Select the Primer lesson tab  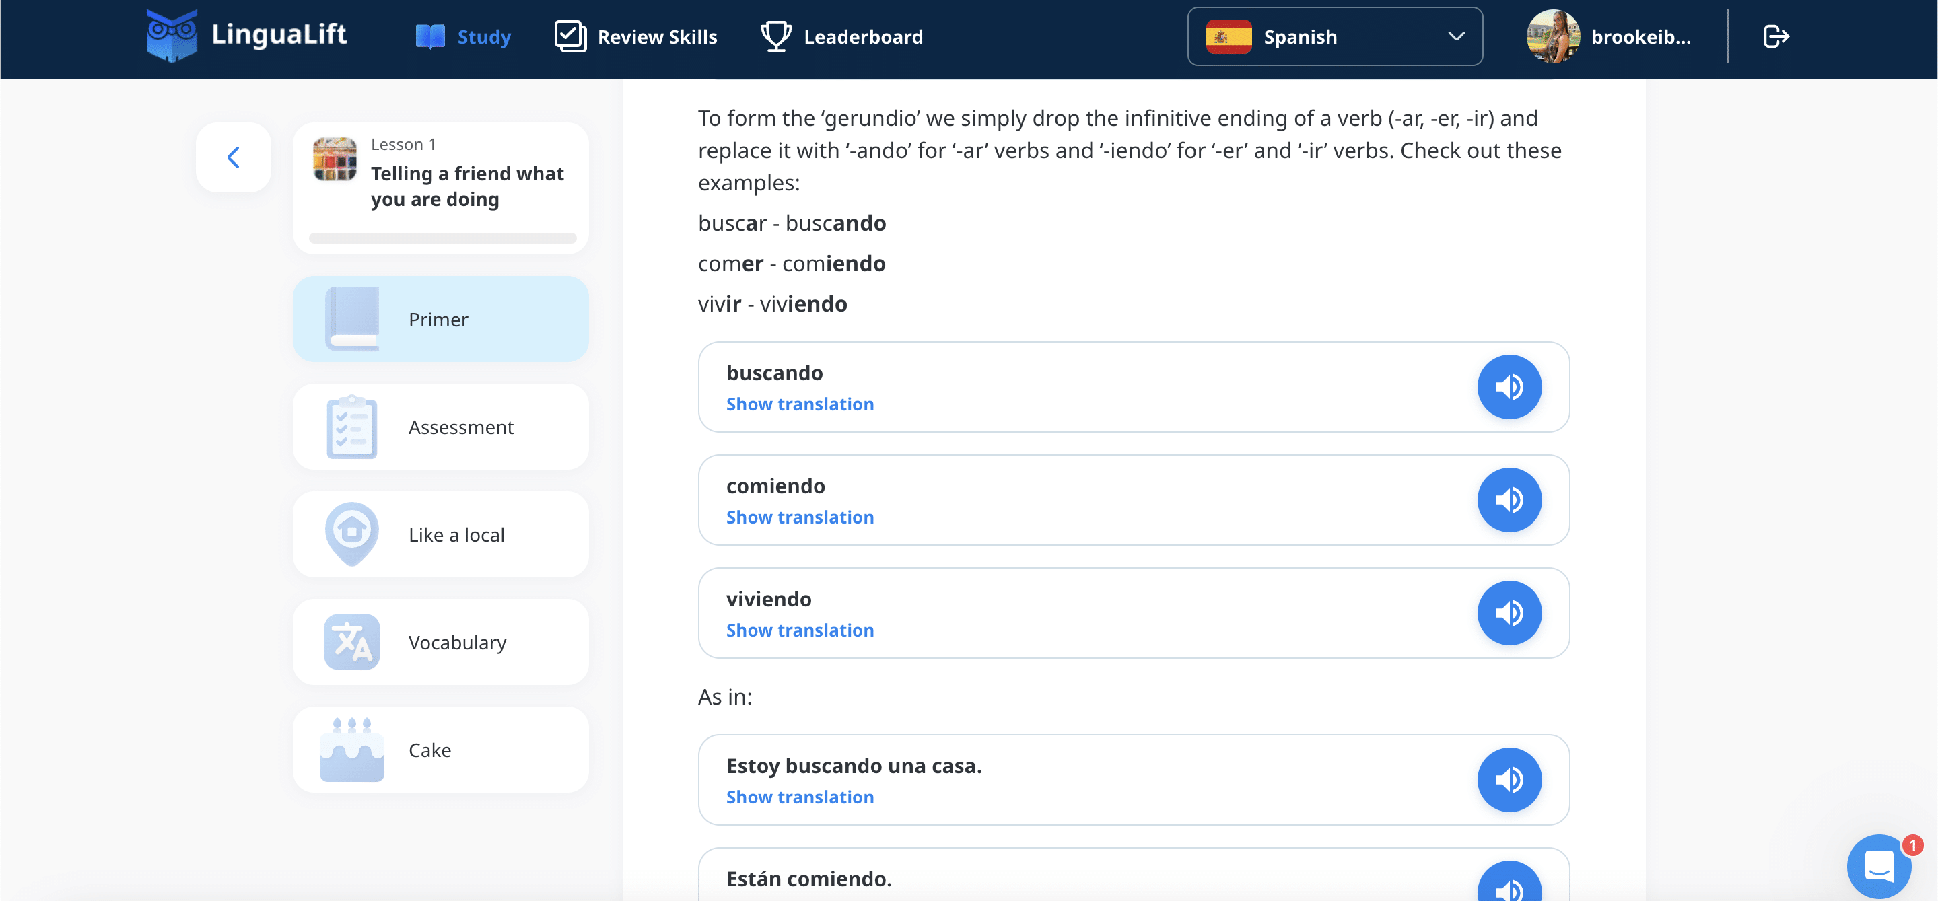tap(441, 319)
